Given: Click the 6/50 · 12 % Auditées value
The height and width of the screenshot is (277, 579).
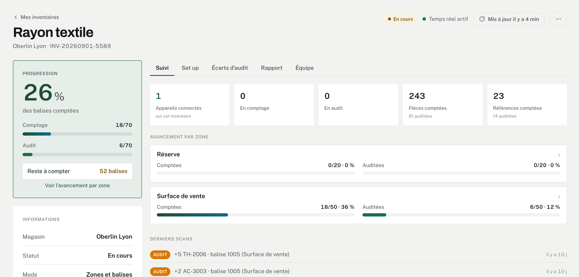Looking at the screenshot, I should [x=545, y=207].
